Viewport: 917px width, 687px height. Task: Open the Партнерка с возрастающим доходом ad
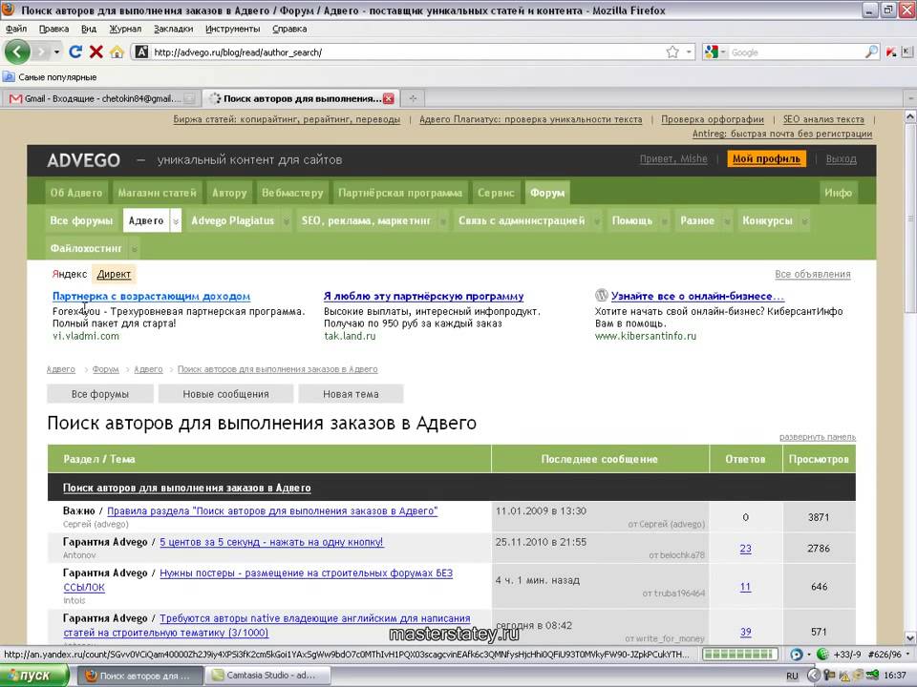click(152, 296)
